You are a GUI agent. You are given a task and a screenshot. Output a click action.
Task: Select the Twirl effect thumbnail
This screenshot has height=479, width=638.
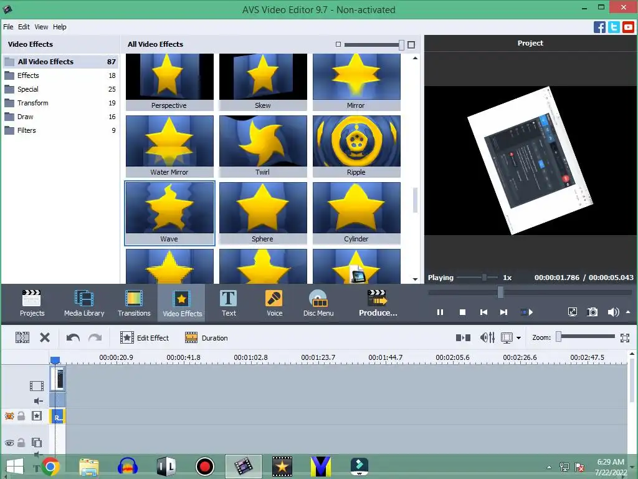click(x=263, y=146)
